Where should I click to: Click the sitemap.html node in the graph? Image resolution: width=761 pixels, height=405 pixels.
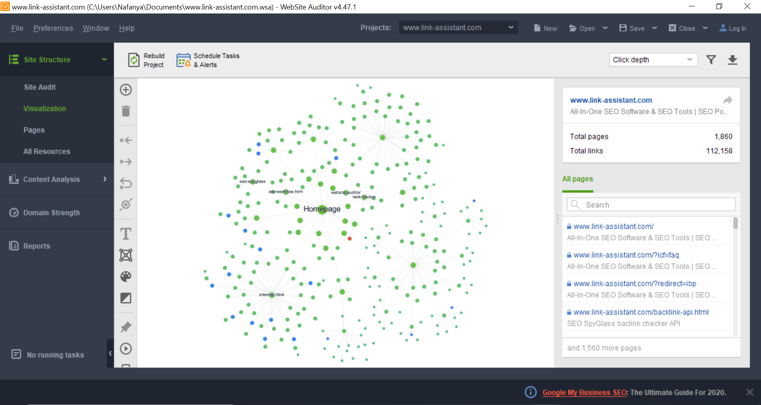point(272,295)
